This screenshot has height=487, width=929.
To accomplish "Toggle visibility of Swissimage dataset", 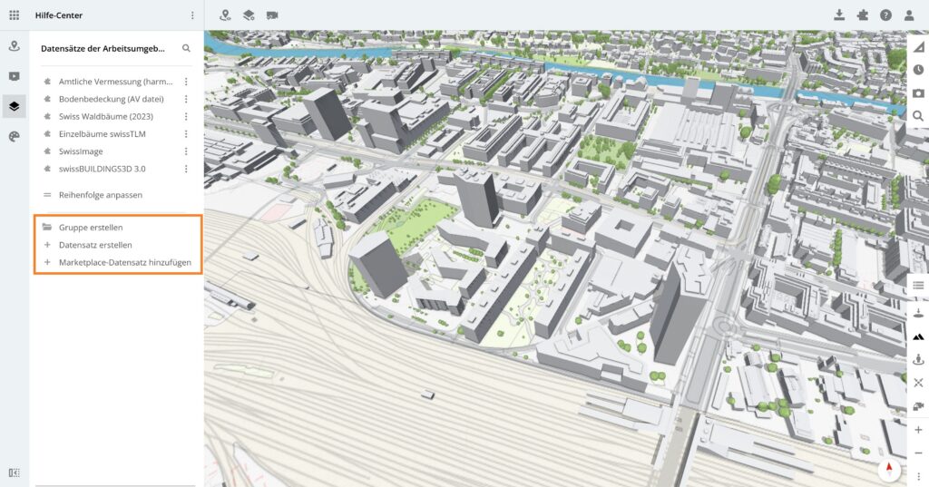I will [x=46, y=151].
